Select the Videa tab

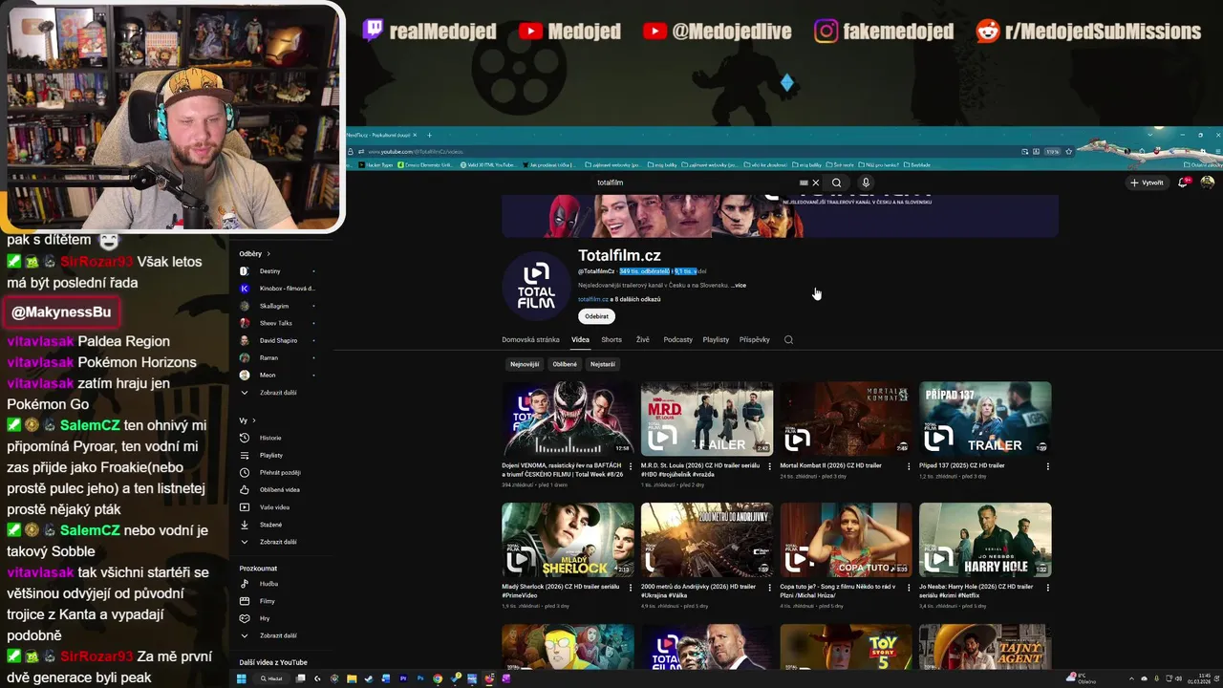click(580, 339)
